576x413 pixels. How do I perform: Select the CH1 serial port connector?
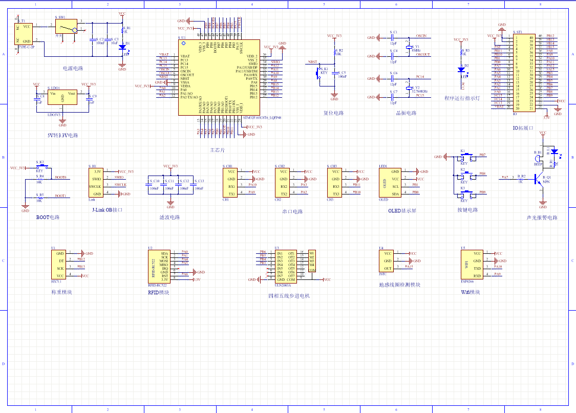230,183
